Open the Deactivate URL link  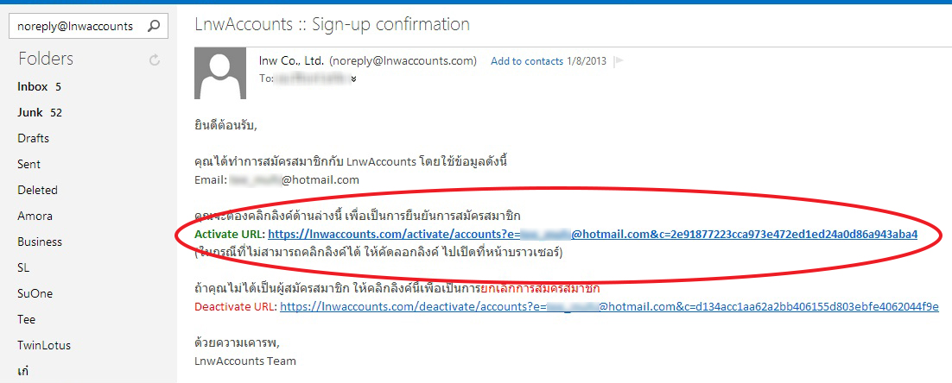[610, 306]
